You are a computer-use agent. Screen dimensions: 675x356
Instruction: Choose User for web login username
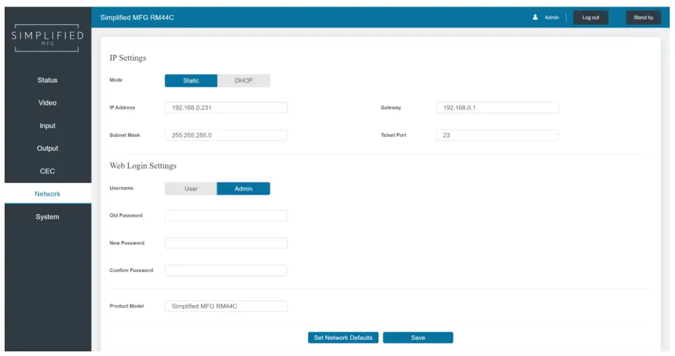(190, 188)
